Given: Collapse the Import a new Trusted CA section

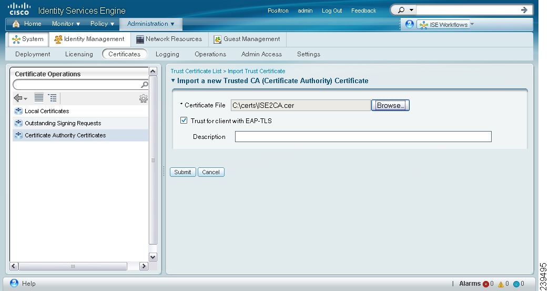Looking at the screenshot, I should click(173, 81).
